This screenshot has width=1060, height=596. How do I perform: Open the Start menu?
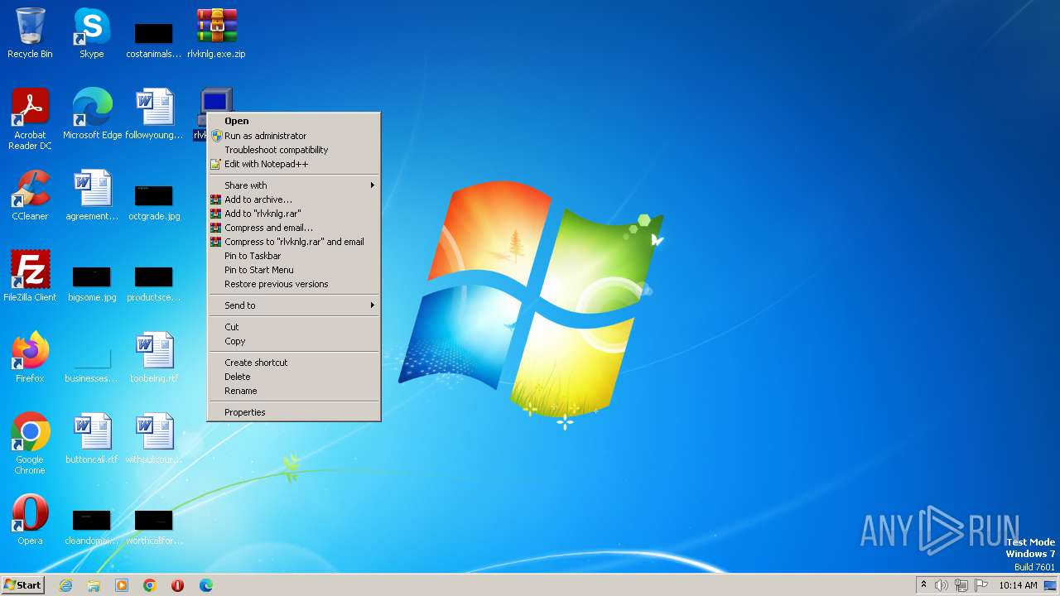22,585
